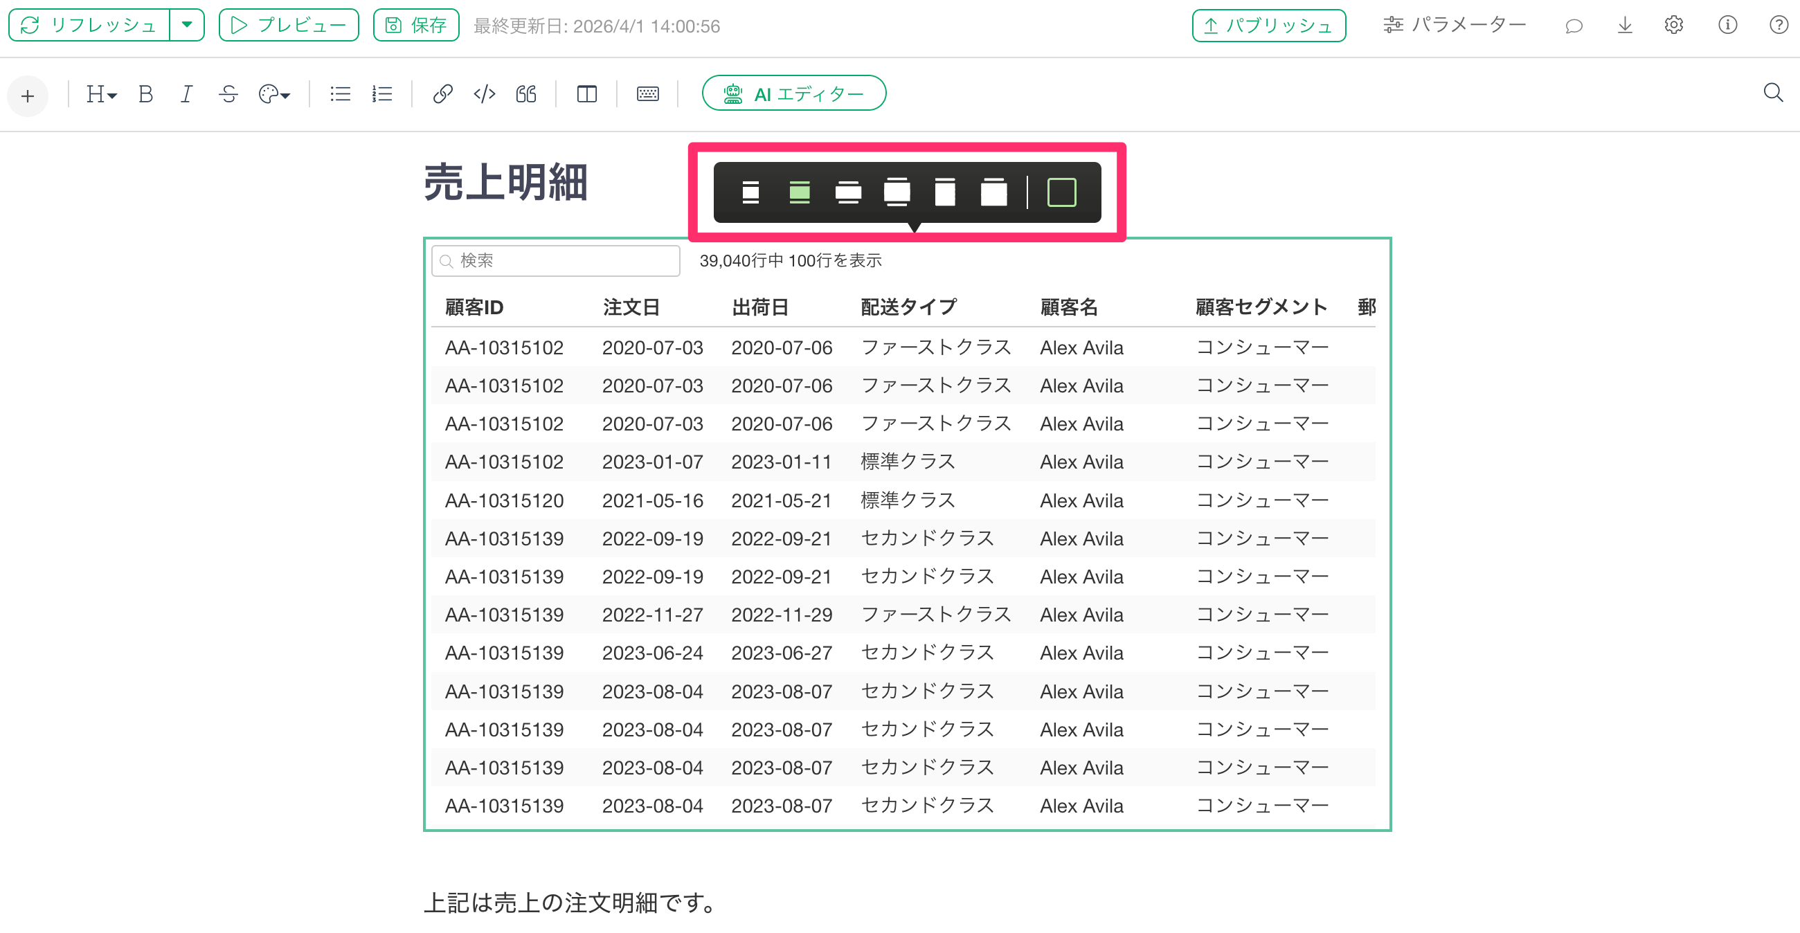This screenshot has width=1800, height=933.
Task: Click the green highlighted width layout icon
Action: tap(800, 192)
